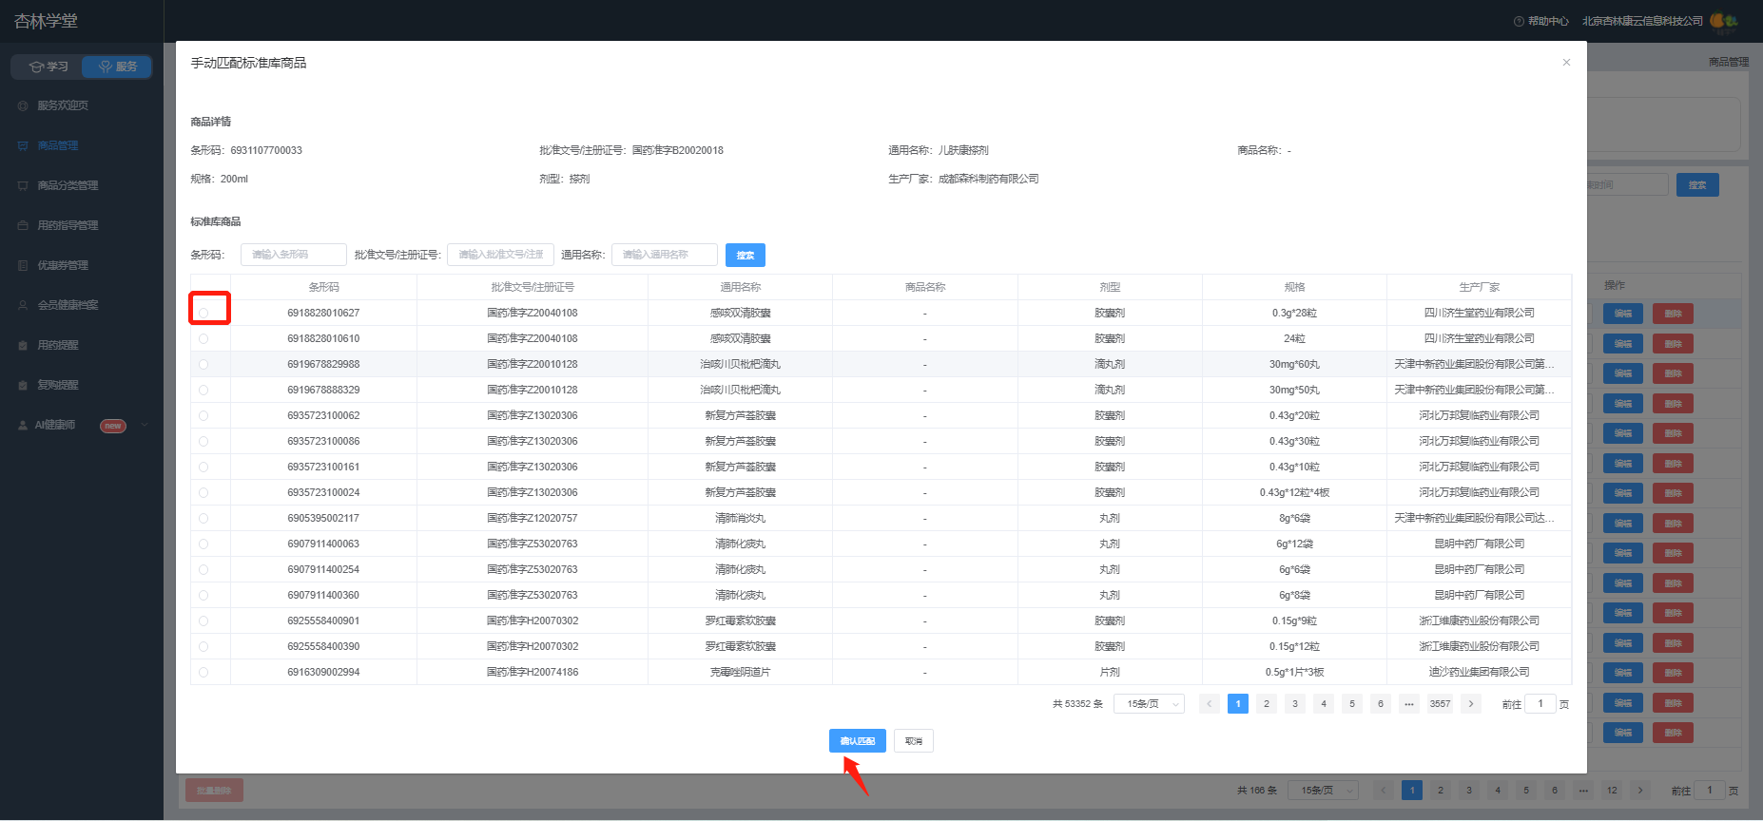Click the 条形码 search input field
Image resolution: width=1763 pixels, height=821 pixels.
tap(294, 255)
